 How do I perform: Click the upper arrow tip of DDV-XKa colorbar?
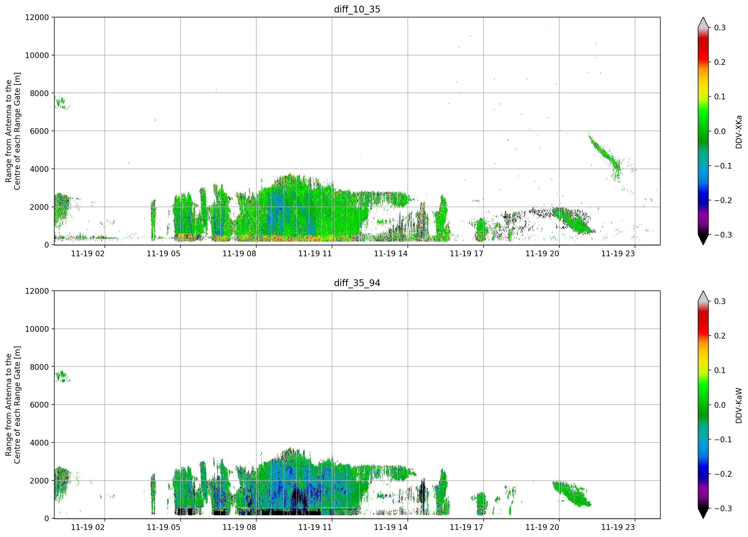click(703, 23)
